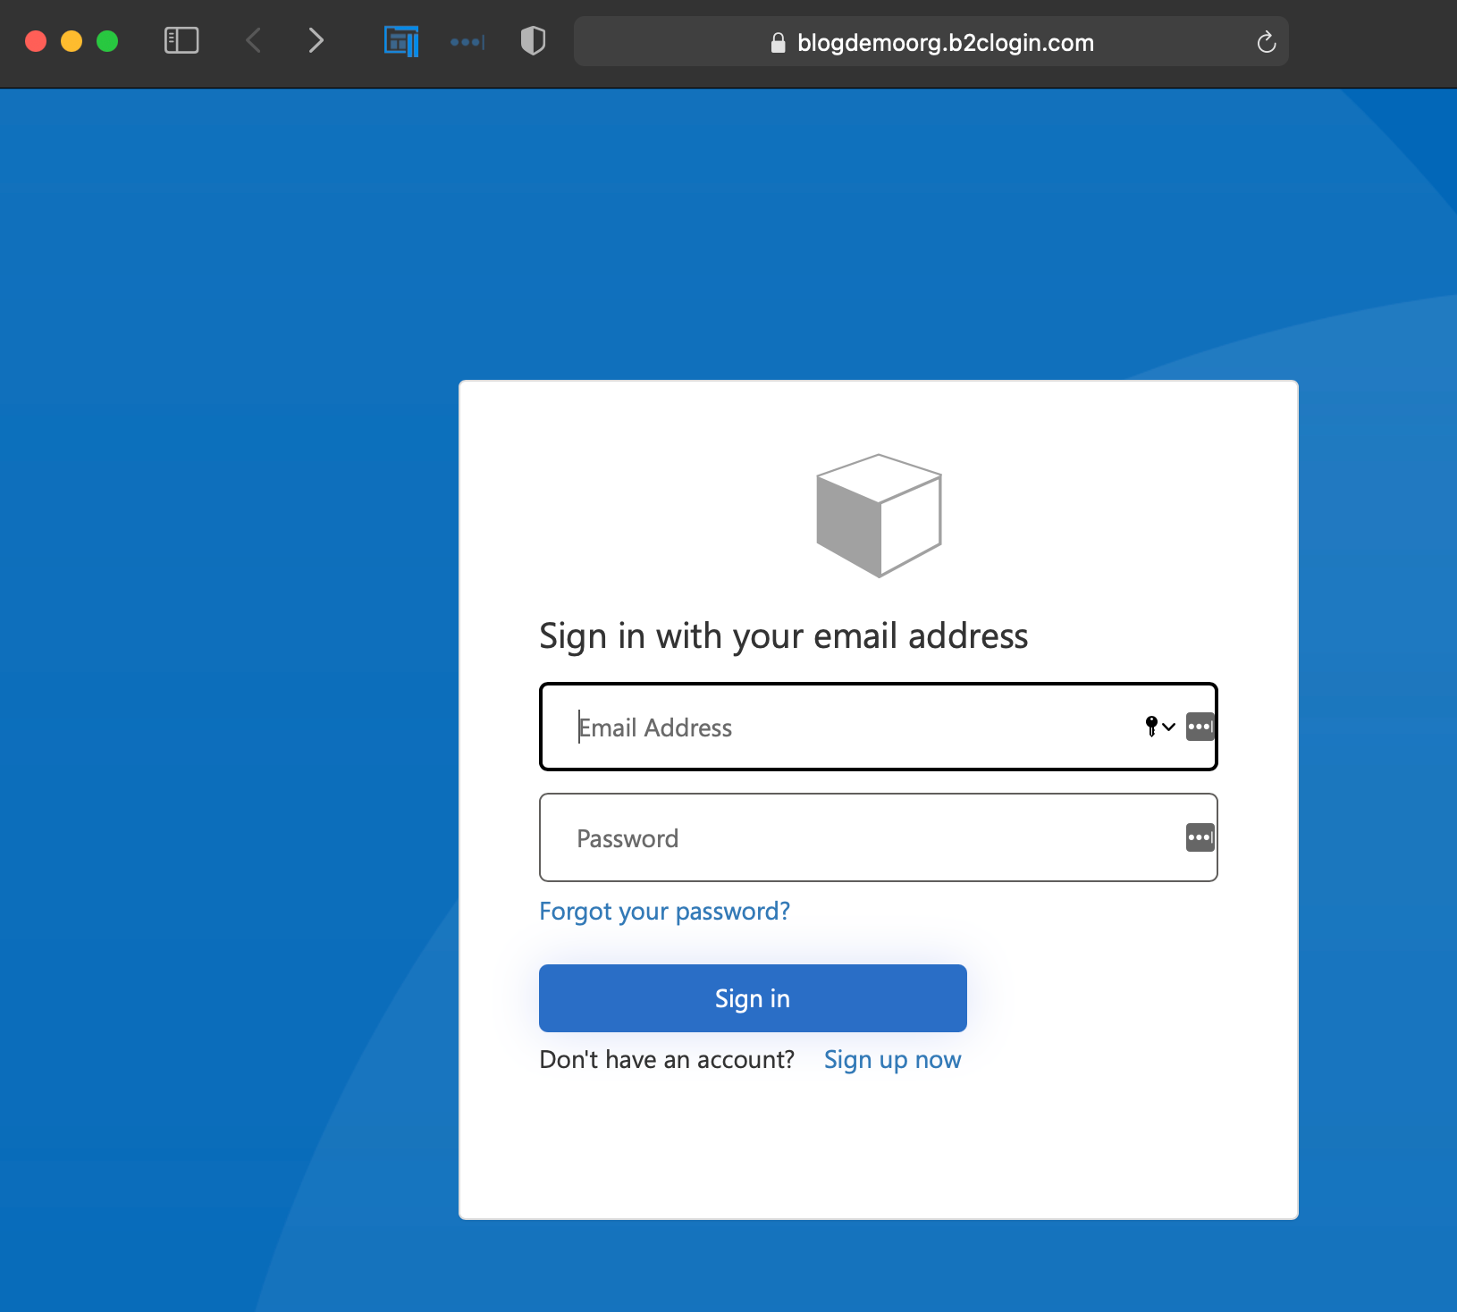Go forward with the right arrow
This screenshot has height=1312, width=1457.
click(x=316, y=40)
